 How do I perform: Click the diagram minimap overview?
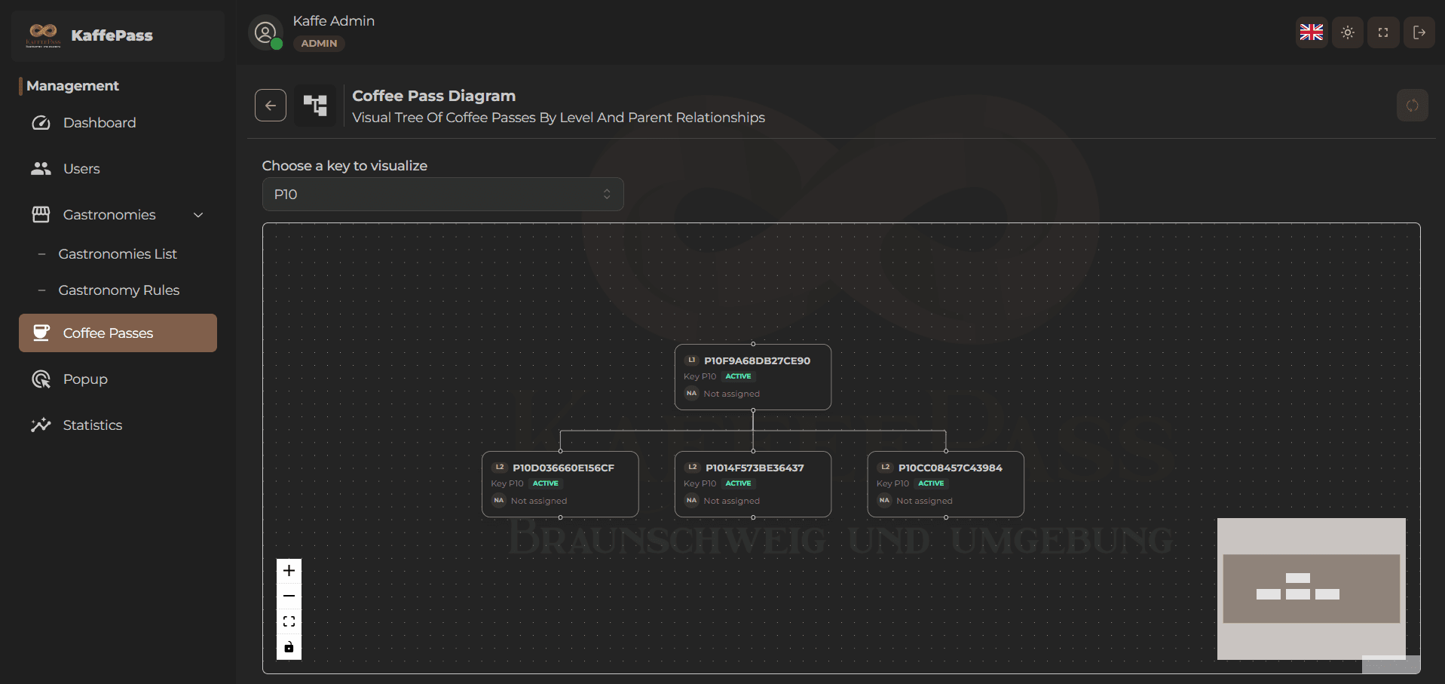coord(1311,588)
